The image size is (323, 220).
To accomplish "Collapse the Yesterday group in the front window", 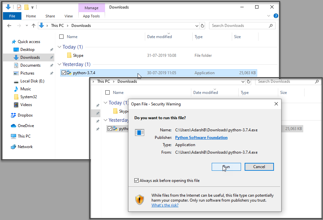I will pos(105,120).
